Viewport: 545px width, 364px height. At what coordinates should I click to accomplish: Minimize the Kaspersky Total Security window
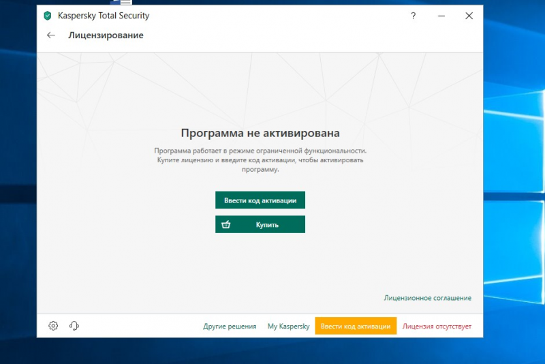point(441,16)
